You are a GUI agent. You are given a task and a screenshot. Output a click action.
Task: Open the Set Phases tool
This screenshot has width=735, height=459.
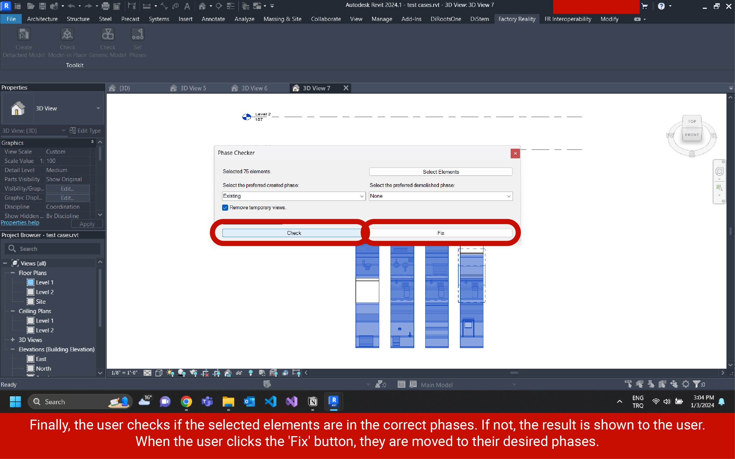pos(138,42)
